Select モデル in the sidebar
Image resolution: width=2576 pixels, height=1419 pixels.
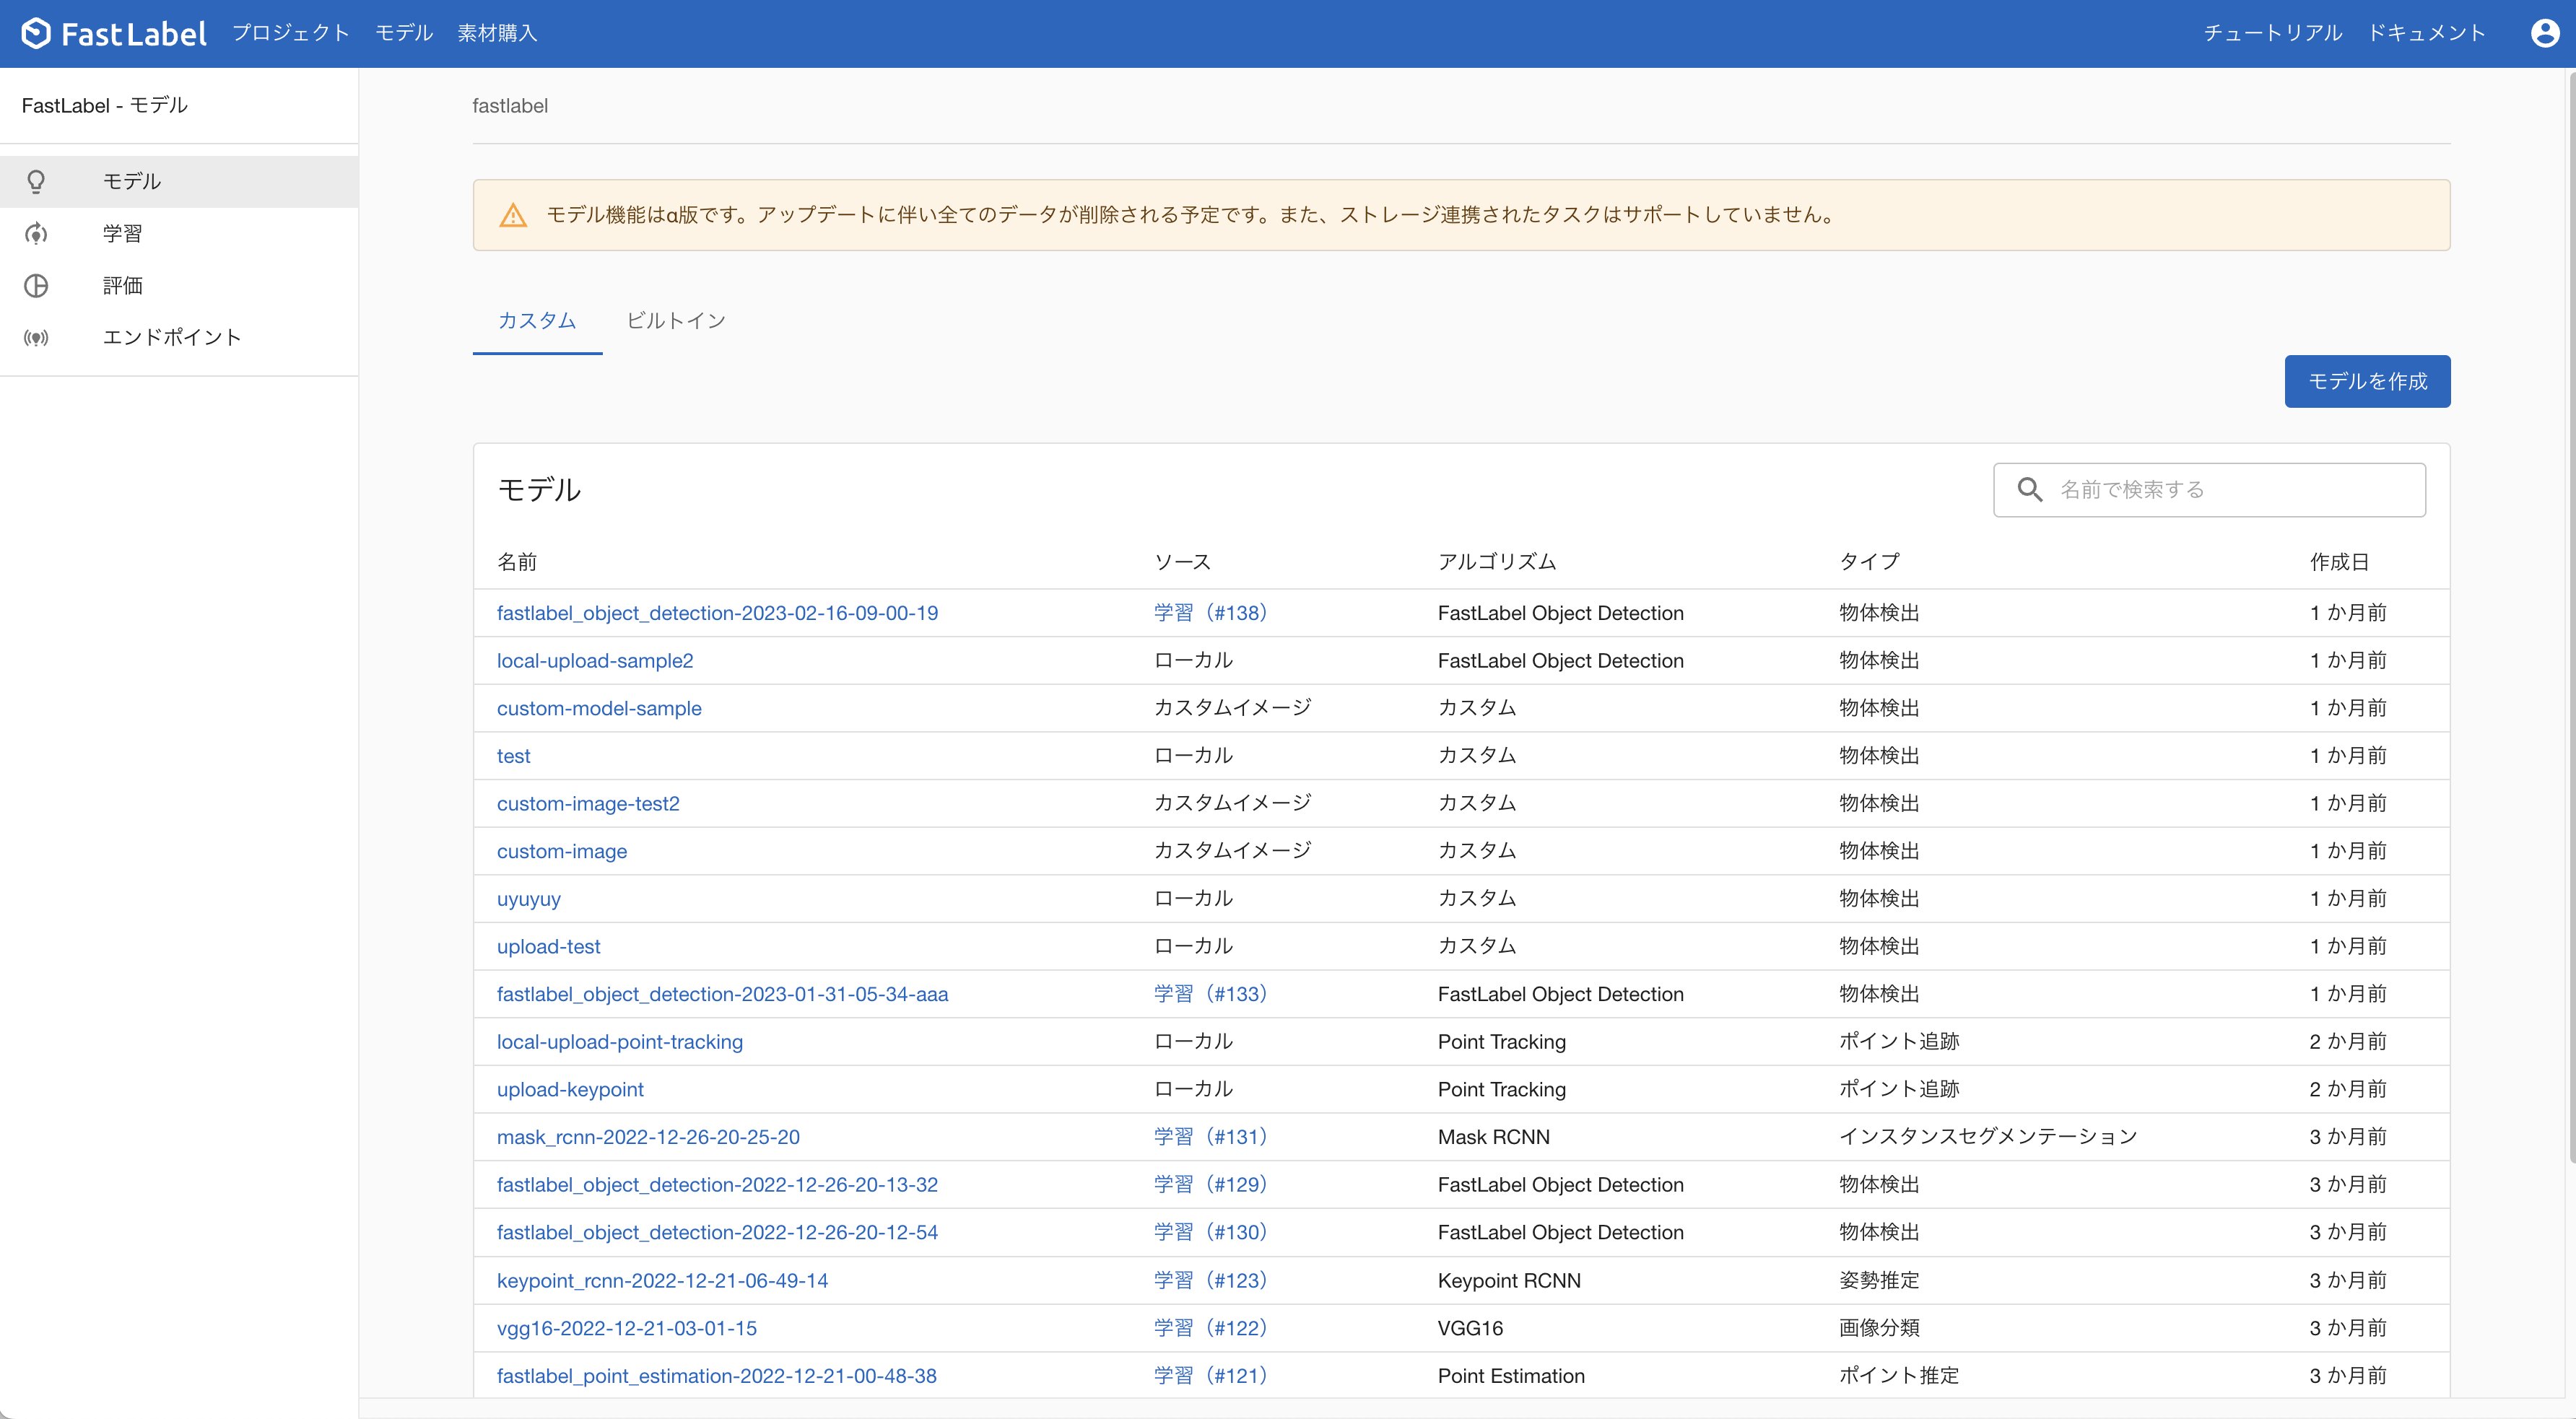click(179, 181)
